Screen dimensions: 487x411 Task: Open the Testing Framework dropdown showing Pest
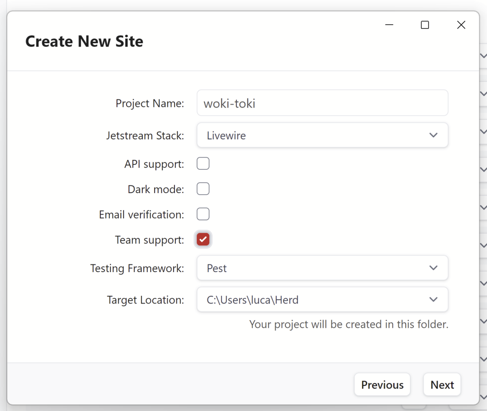322,268
